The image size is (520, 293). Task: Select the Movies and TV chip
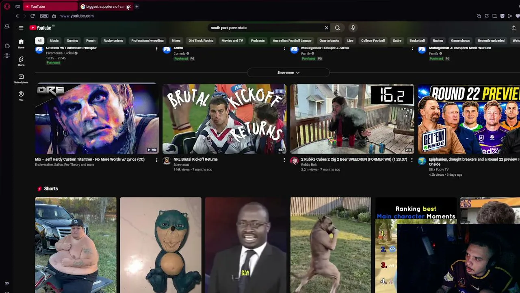(232, 41)
